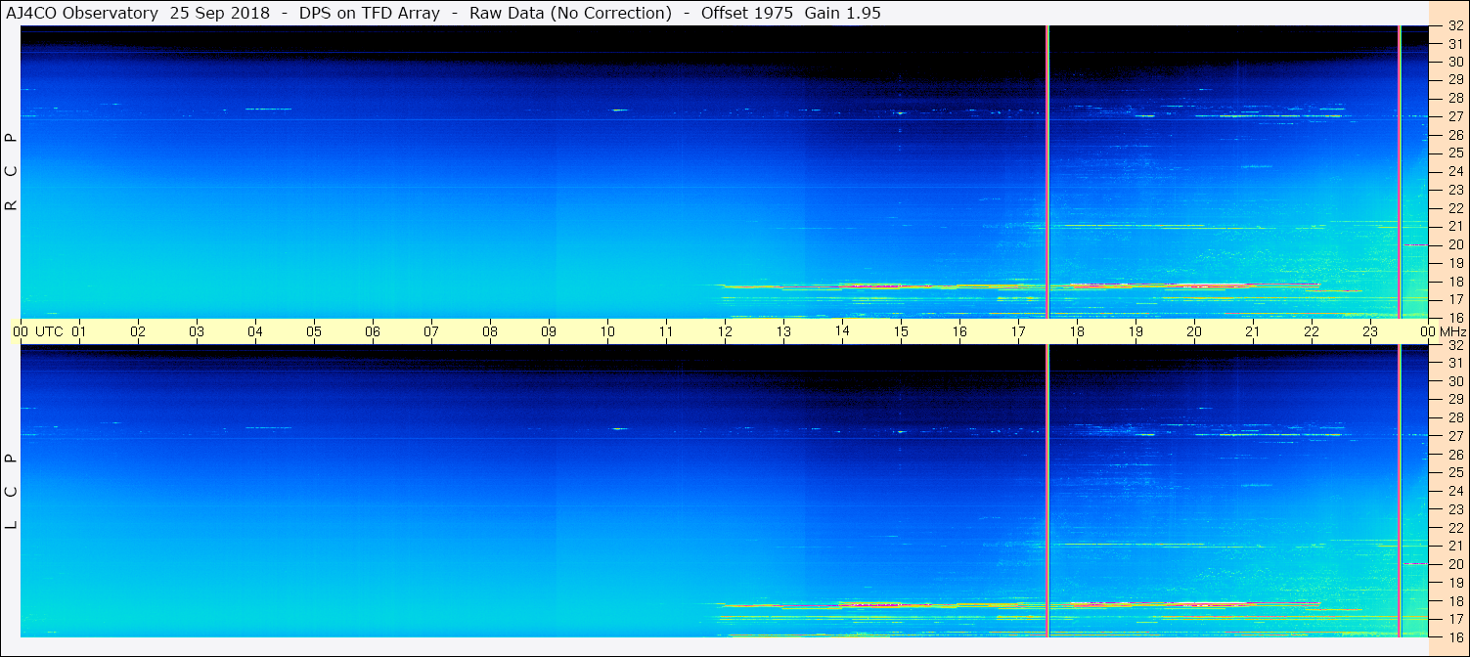Select 24 MHz tick in RCP panel
The width and height of the screenshot is (1470, 657).
coord(1455,171)
